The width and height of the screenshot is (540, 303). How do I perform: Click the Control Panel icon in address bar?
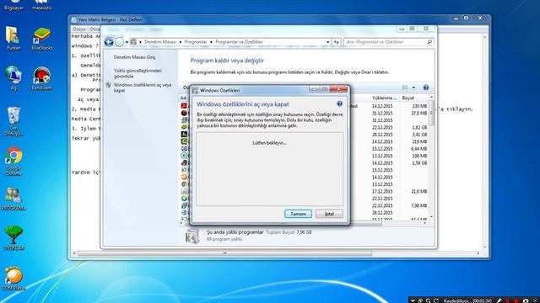pyautogui.click(x=133, y=42)
